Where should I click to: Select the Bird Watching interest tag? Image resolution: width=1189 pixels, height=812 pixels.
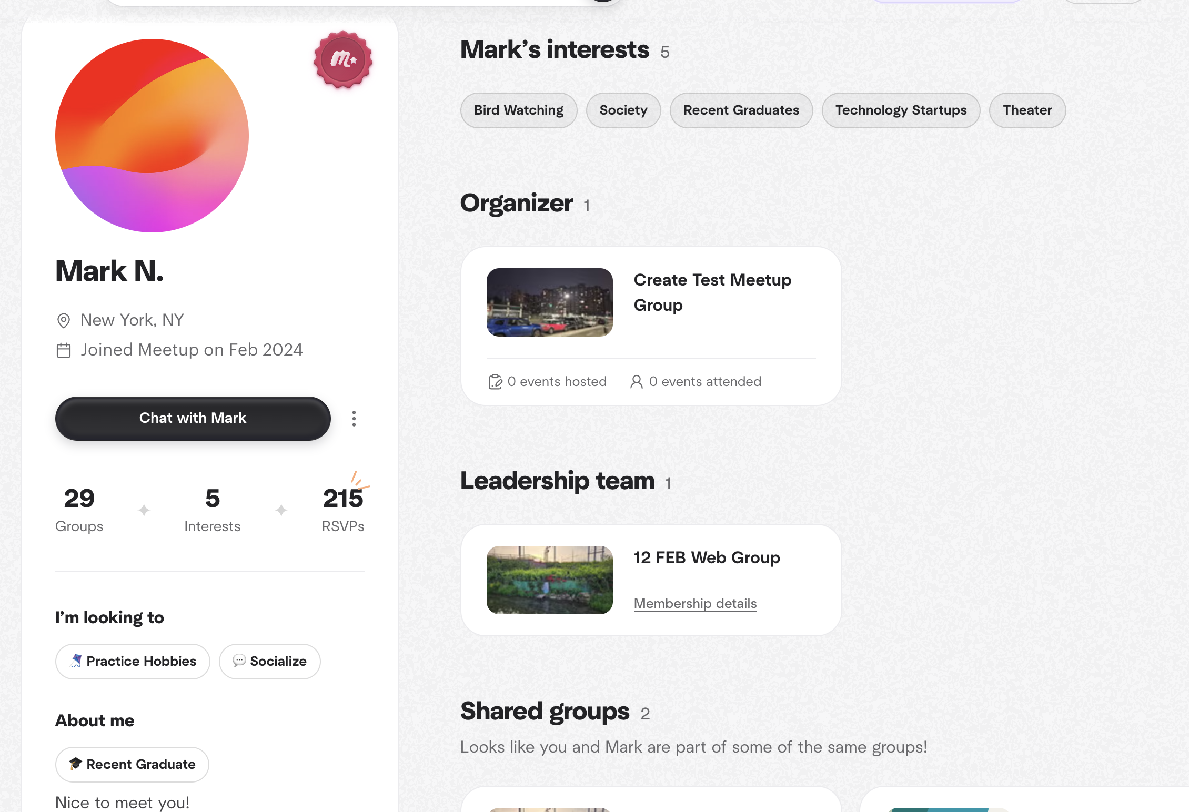tap(518, 110)
